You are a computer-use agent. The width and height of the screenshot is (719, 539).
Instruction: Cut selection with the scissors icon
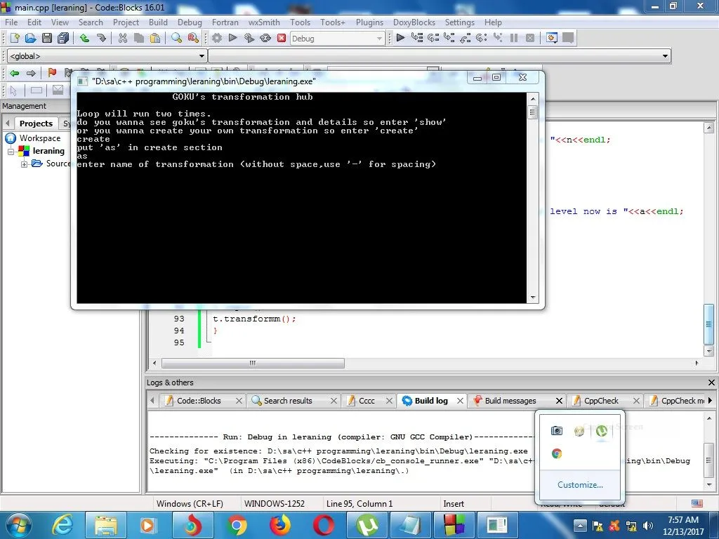122,38
